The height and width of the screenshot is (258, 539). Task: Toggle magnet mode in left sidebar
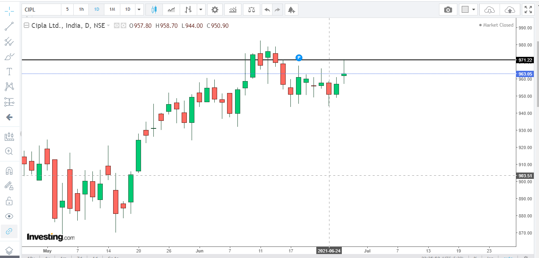(9, 171)
